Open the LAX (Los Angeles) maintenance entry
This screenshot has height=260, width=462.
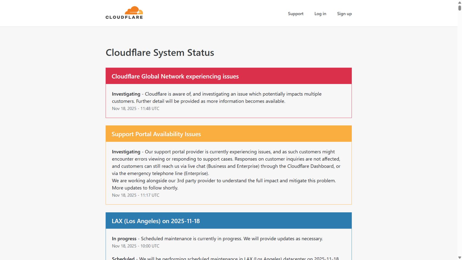(x=156, y=221)
